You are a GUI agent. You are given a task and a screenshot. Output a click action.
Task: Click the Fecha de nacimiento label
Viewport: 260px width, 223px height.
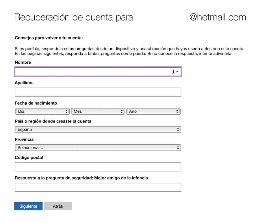(36, 103)
